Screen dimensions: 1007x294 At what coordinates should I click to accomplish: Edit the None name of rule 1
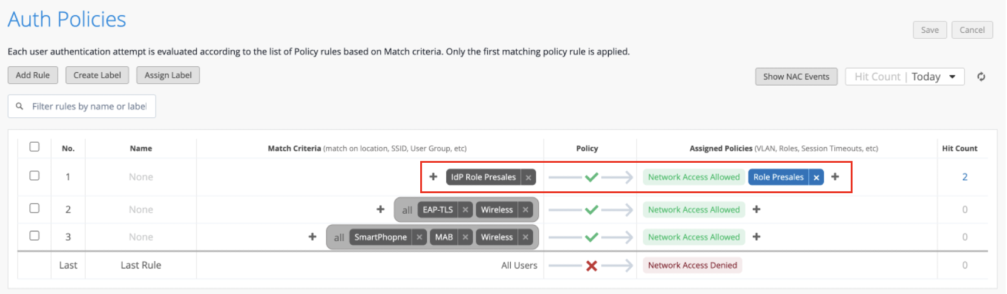[x=141, y=177]
